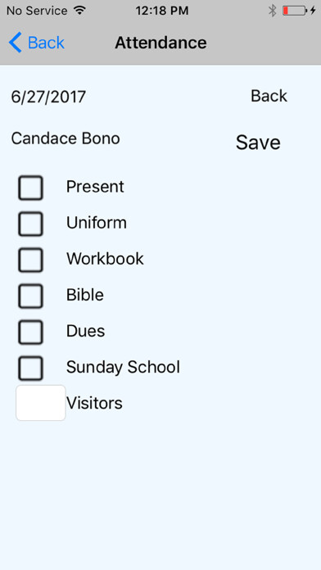Image resolution: width=321 pixels, height=570 pixels.
Task: Click the black Back text button
Action: pyautogui.click(x=269, y=96)
